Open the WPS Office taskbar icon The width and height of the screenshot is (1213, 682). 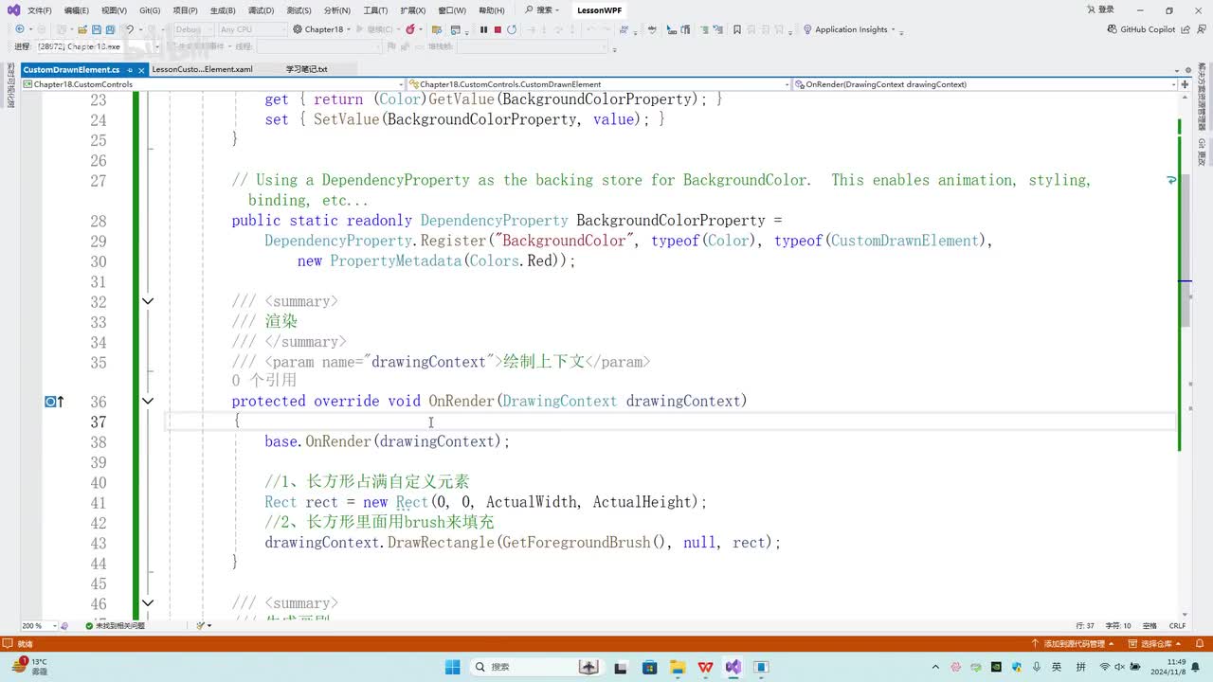coord(705,667)
